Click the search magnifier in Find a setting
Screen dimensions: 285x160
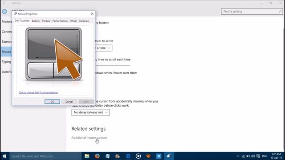click(x=280, y=12)
